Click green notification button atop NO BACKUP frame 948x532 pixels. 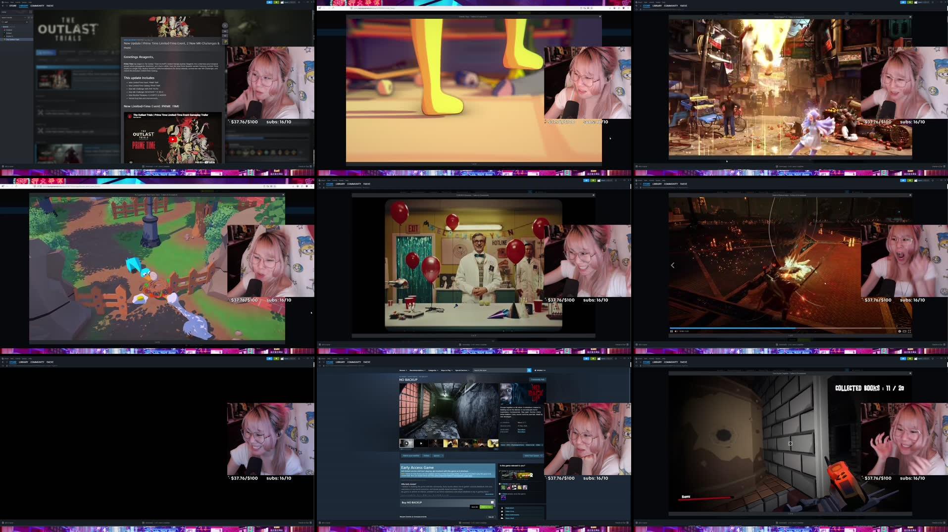point(594,358)
